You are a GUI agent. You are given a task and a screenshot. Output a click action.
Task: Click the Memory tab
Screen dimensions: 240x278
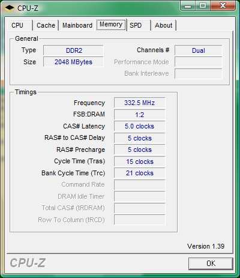pos(111,25)
